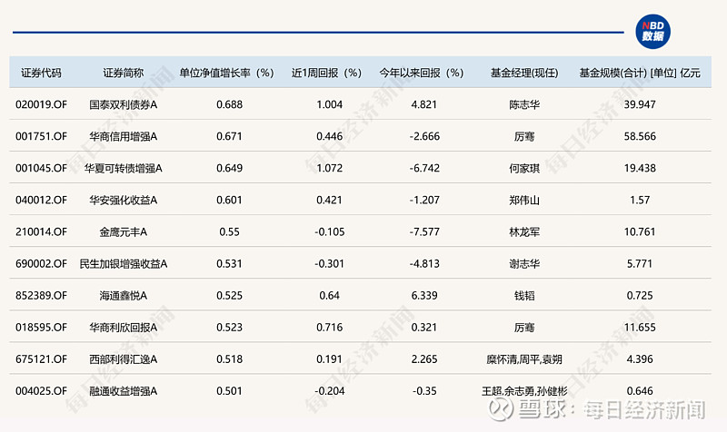The width and height of the screenshot is (727, 432).
Task: Select fund code 210014.OF
Action: [x=41, y=232]
